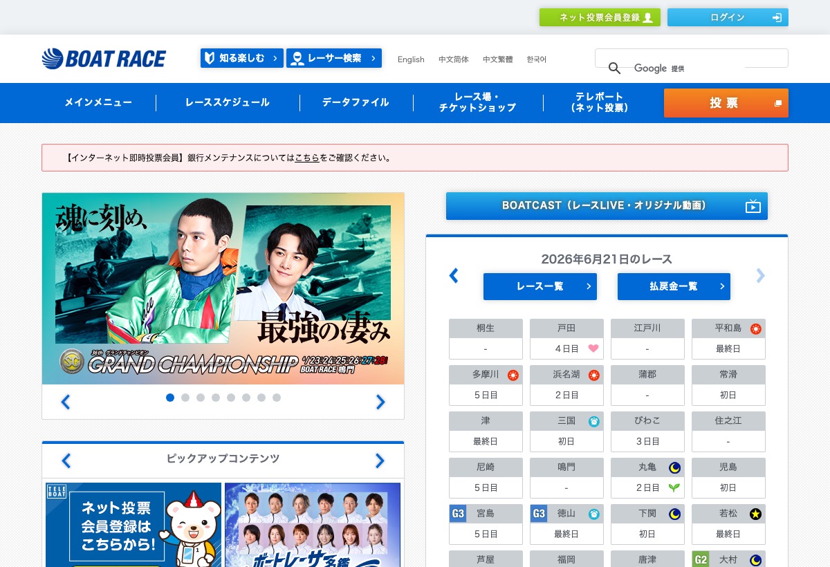Click the 払戻金一覧 button

(674, 286)
